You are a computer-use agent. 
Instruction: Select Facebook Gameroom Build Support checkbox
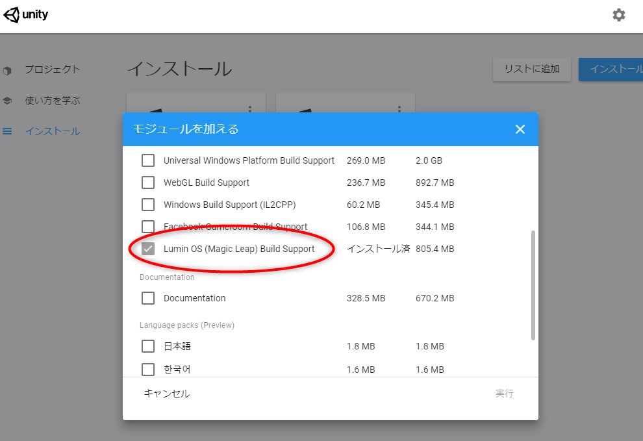[148, 227]
